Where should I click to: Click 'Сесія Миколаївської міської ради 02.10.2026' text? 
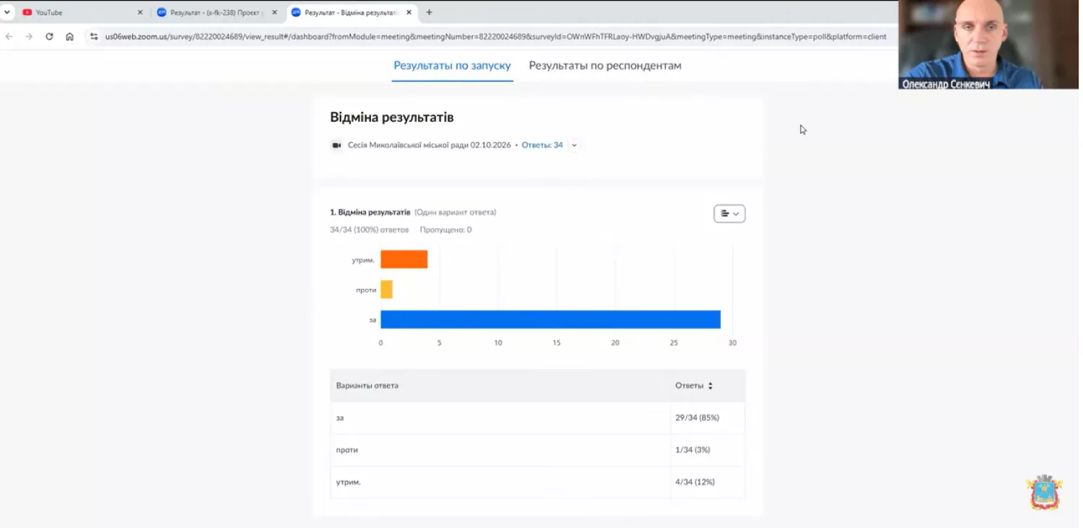pyautogui.click(x=429, y=145)
